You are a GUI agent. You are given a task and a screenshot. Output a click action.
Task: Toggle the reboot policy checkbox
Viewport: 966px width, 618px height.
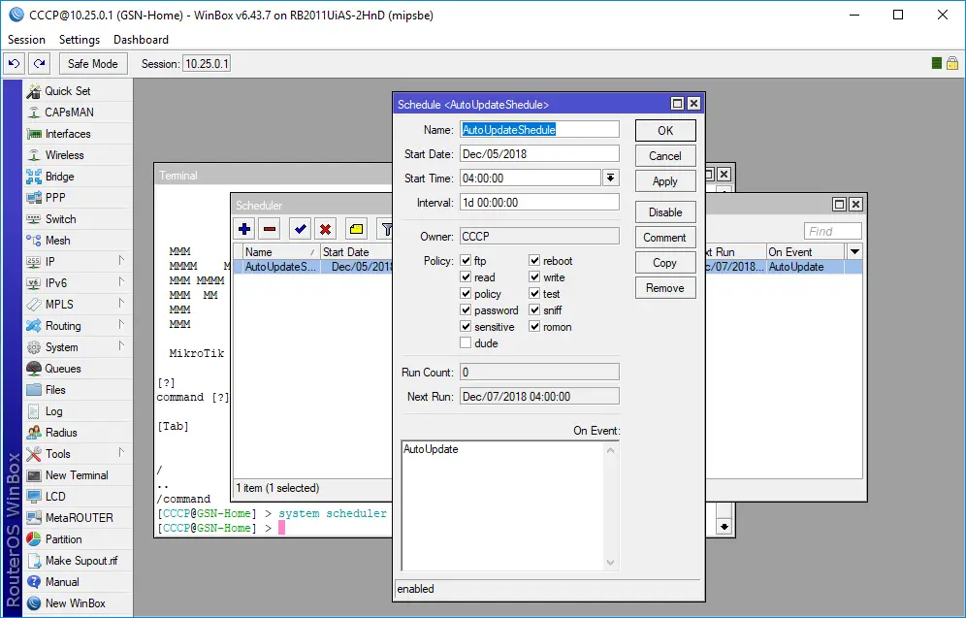click(x=534, y=261)
